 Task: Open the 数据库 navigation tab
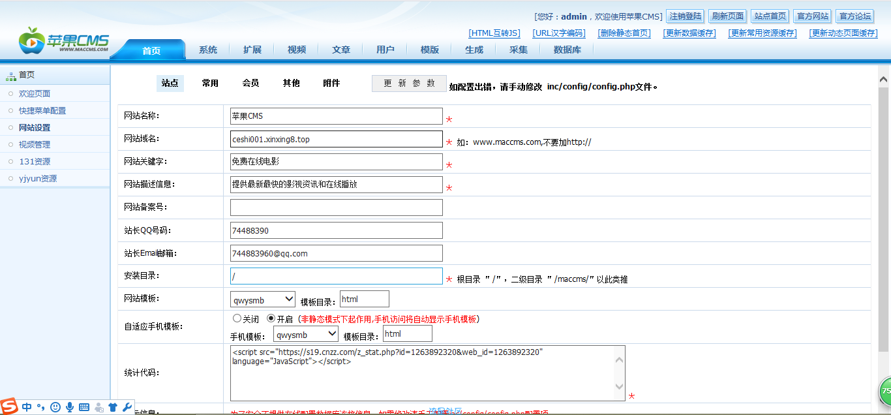coord(567,50)
